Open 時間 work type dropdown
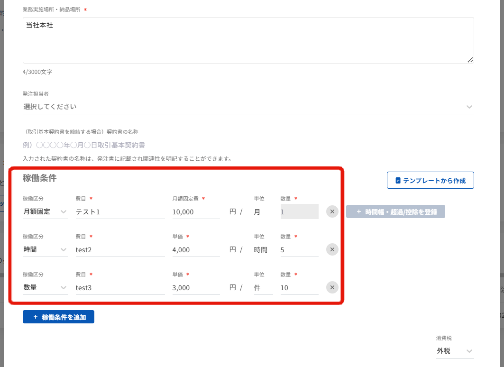Viewport: 504px width, 367px height. (x=45, y=250)
